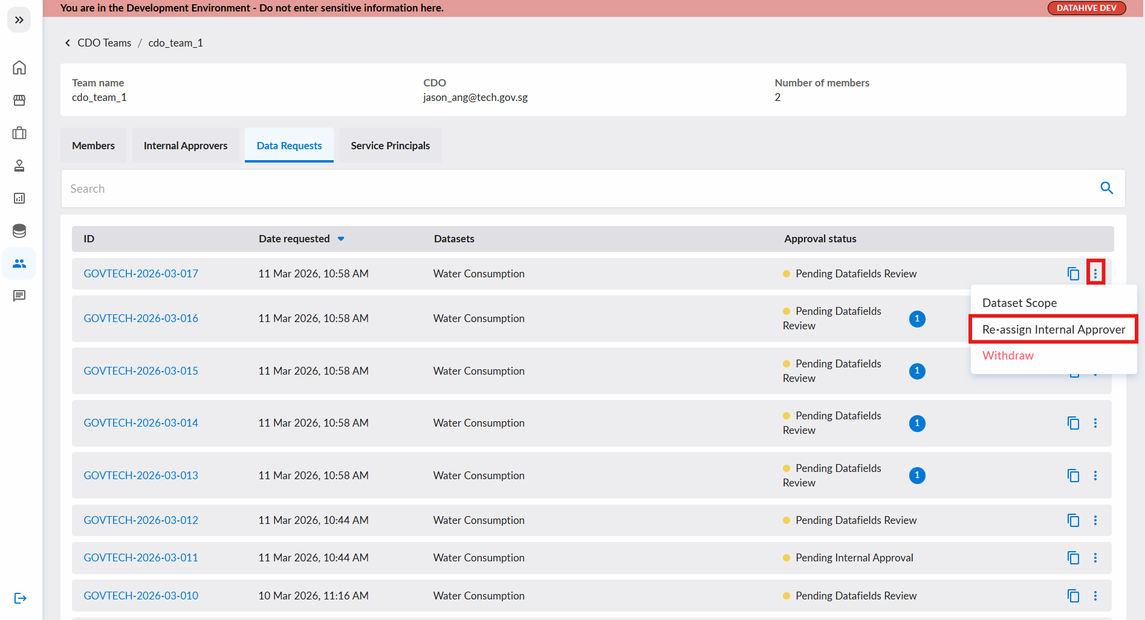The height and width of the screenshot is (620, 1145).
Task: Open the kebab menu for GOVTECH-2026-03-010
Action: (1095, 596)
